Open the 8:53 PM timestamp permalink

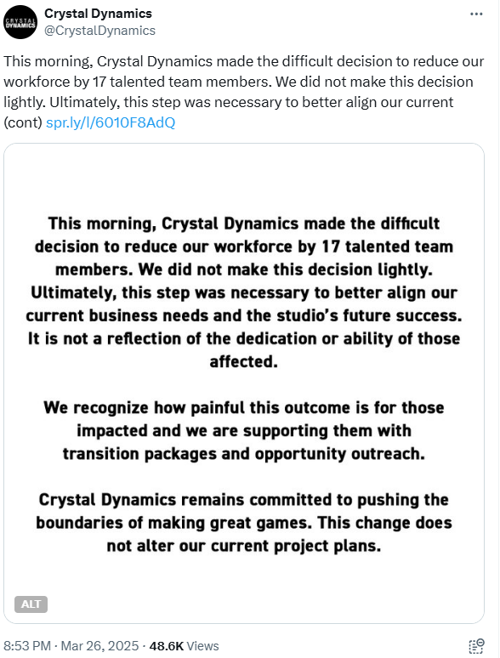(x=27, y=646)
